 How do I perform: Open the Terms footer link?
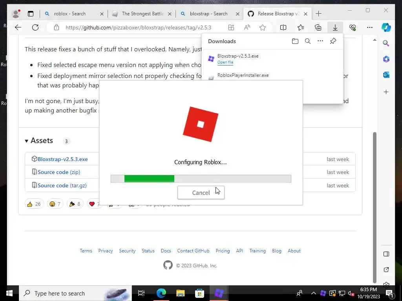(x=86, y=251)
